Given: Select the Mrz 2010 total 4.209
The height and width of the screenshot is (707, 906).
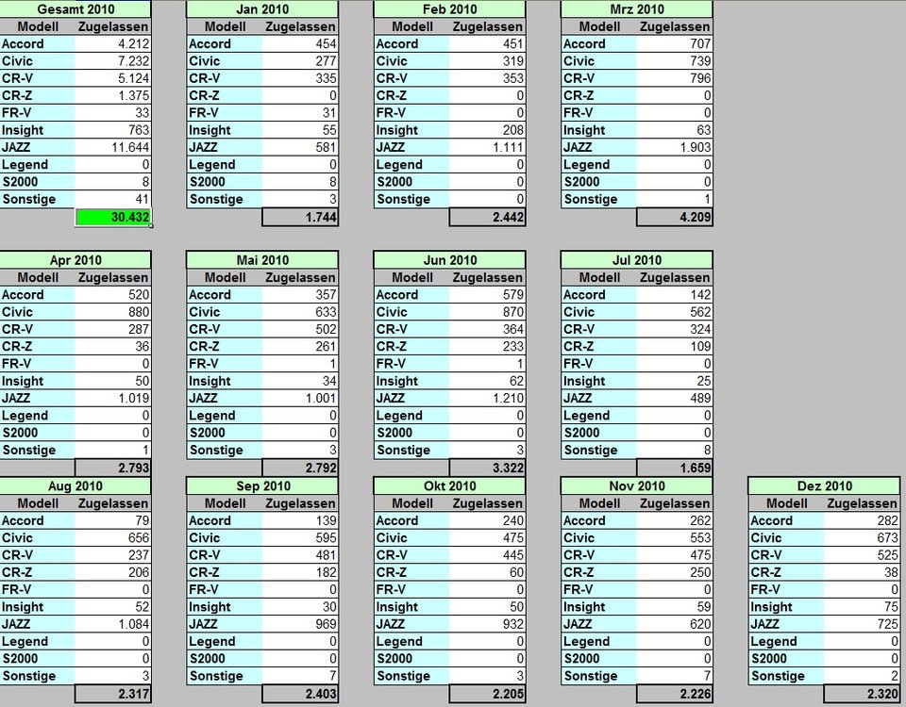Looking at the screenshot, I should pos(674,217).
